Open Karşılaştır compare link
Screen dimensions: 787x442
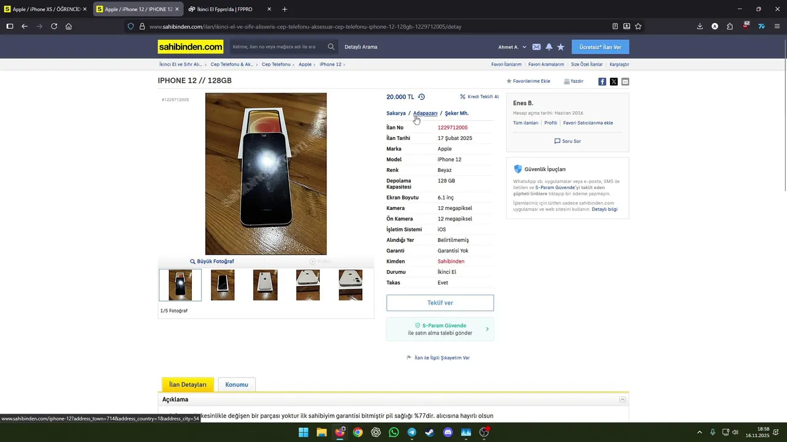(x=619, y=64)
